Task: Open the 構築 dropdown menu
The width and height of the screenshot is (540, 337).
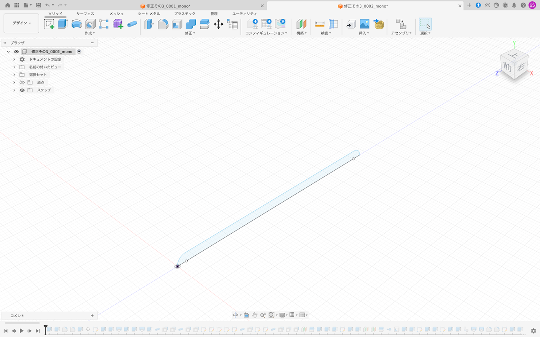Action: coord(301,33)
